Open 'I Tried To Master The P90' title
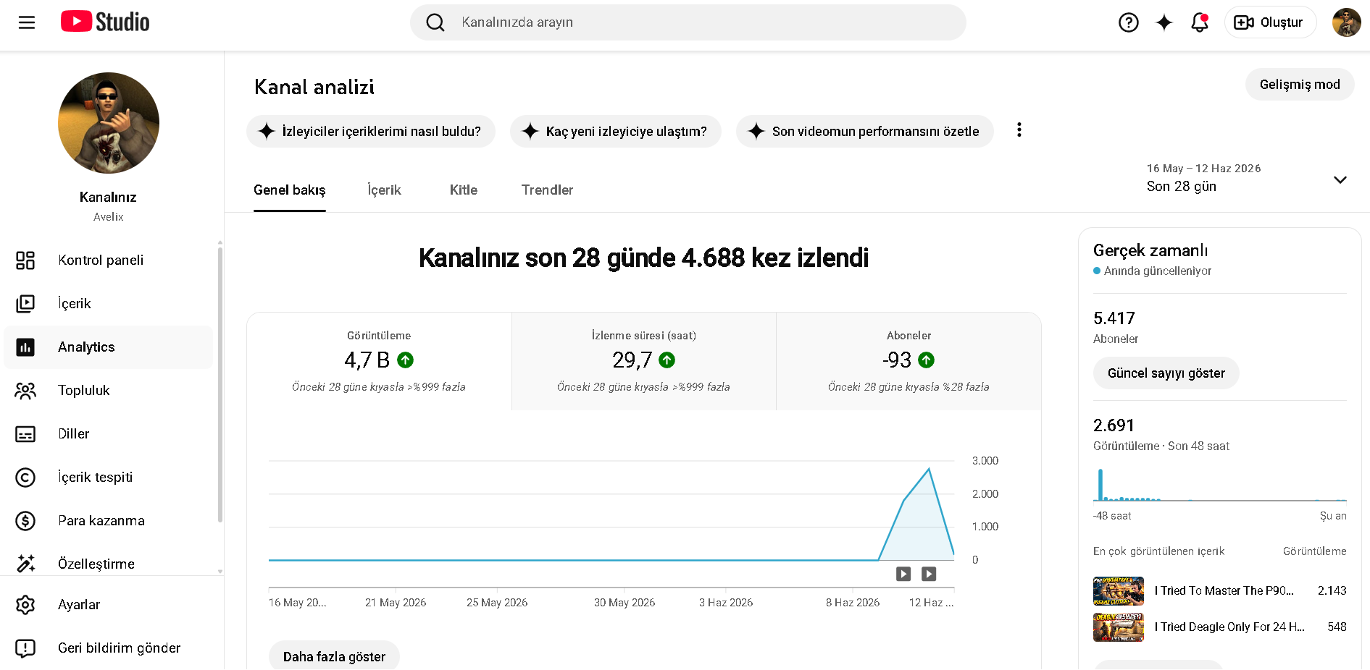 point(1224,591)
